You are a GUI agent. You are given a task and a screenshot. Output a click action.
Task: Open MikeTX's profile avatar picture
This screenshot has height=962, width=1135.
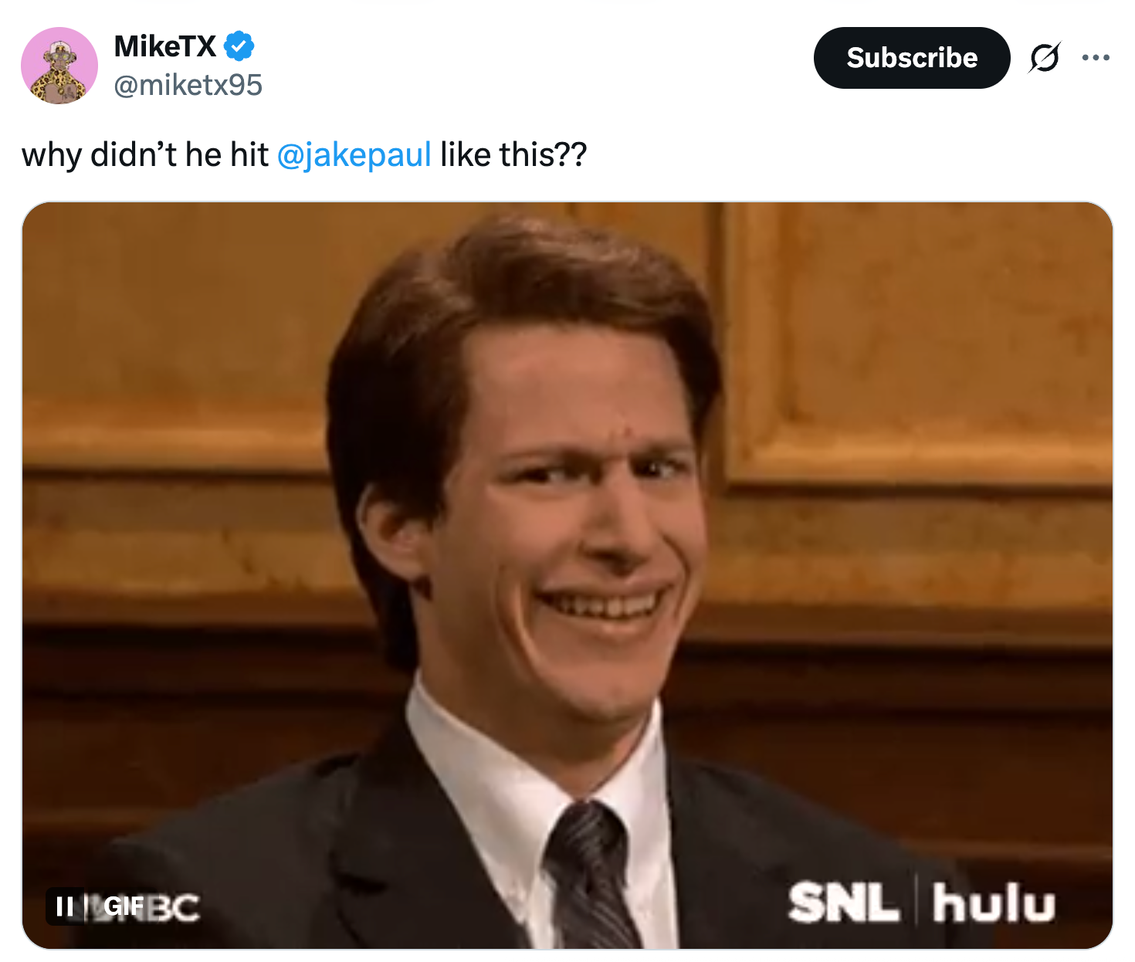tap(59, 66)
